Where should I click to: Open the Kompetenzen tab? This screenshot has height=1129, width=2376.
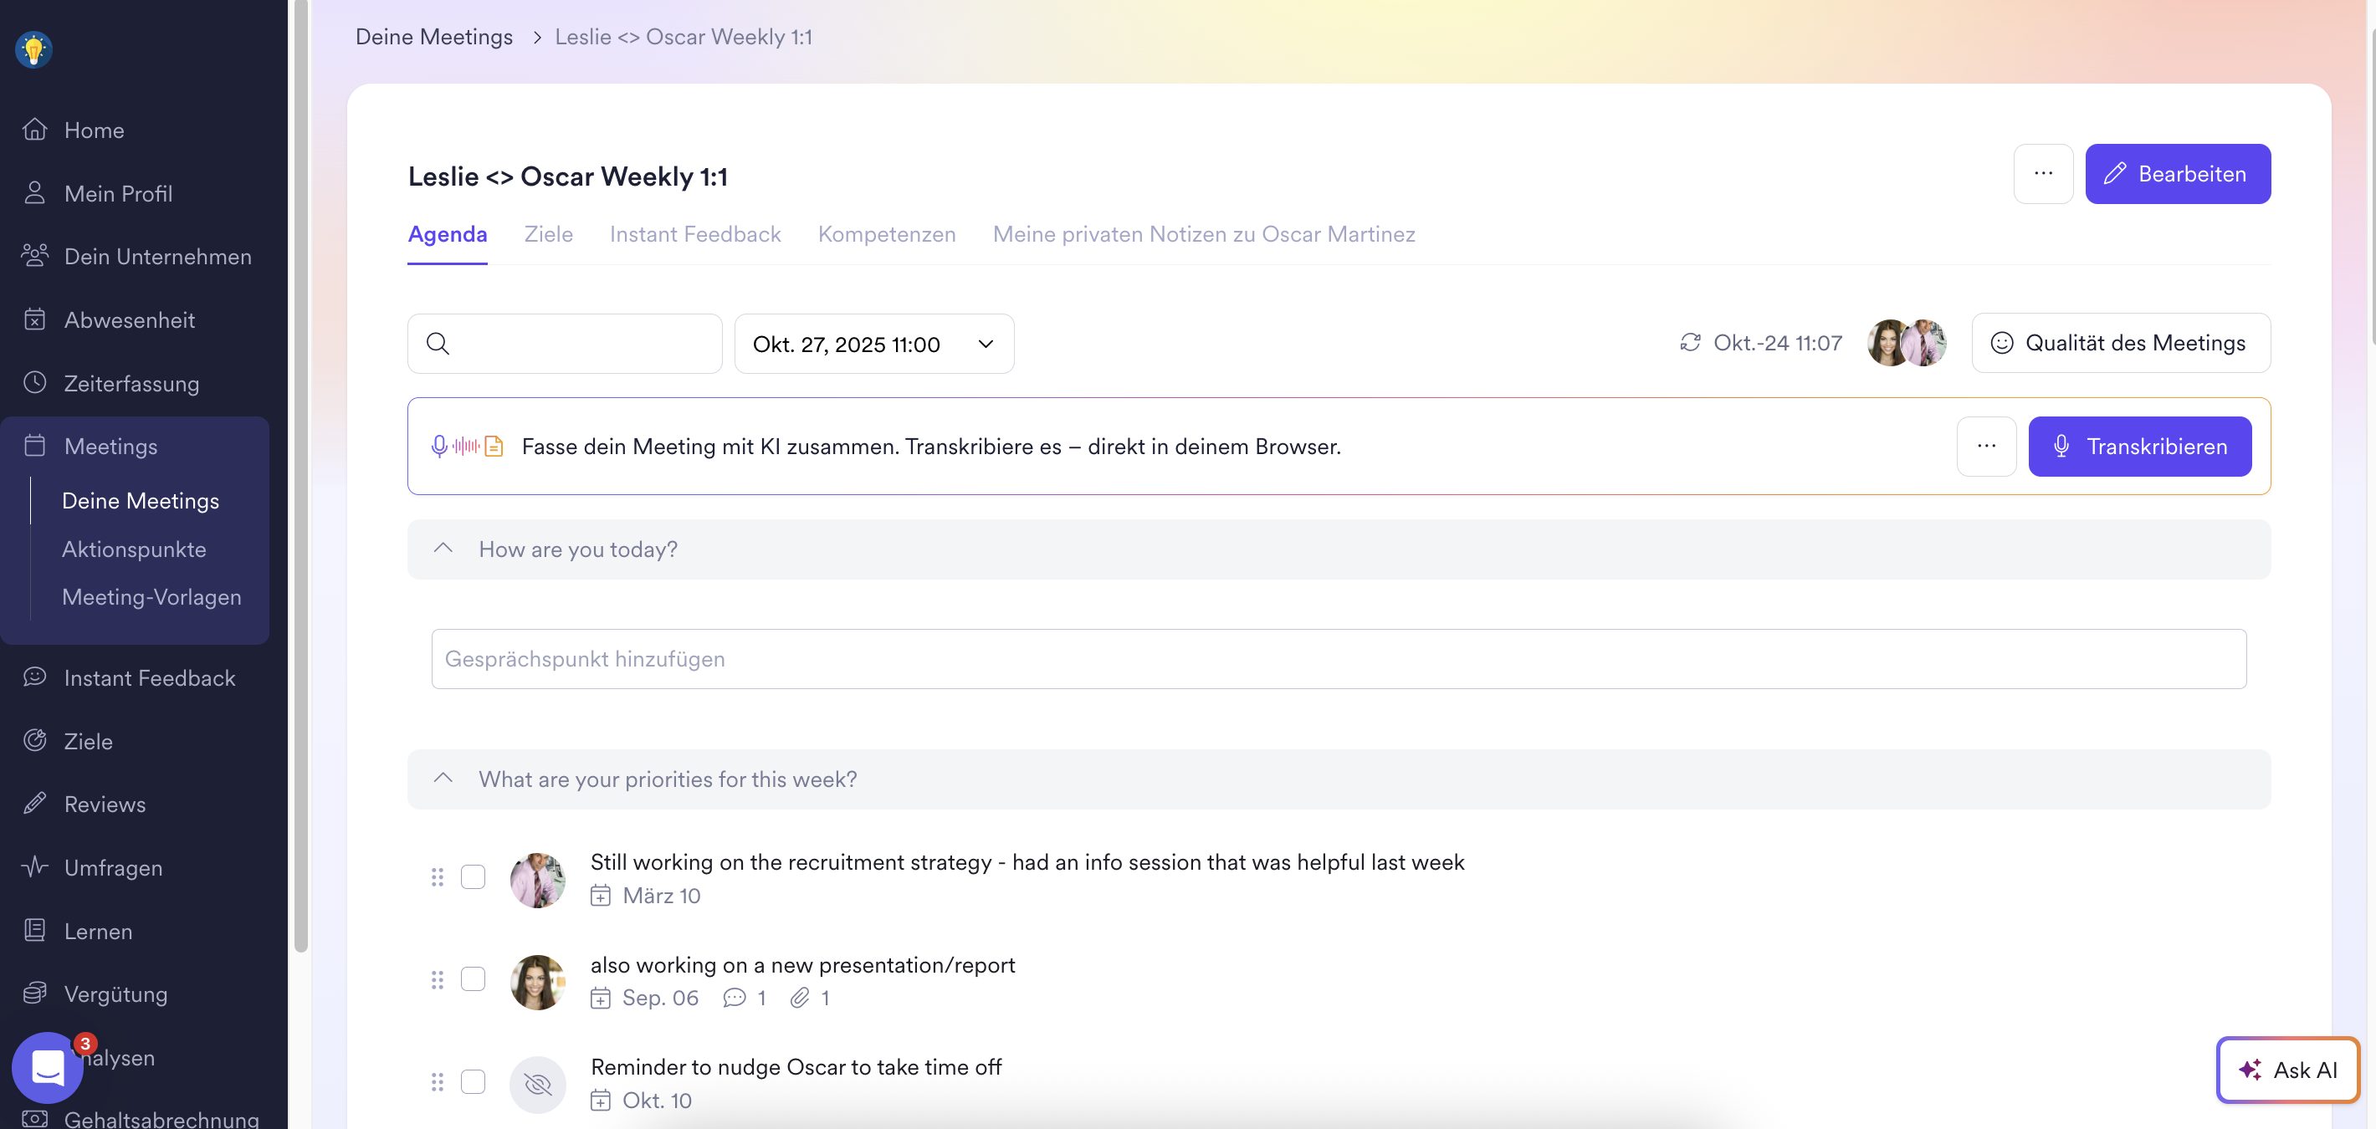coord(886,234)
